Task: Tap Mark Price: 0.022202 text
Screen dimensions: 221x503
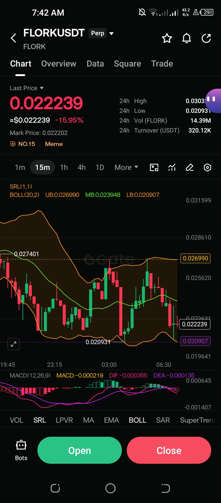Action: (x=39, y=133)
